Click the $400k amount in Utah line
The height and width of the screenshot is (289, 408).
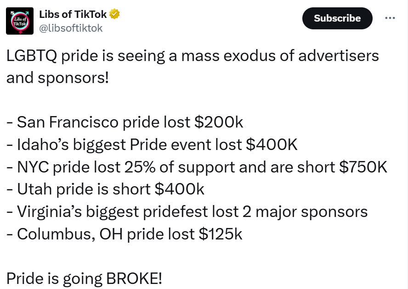coord(179,189)
